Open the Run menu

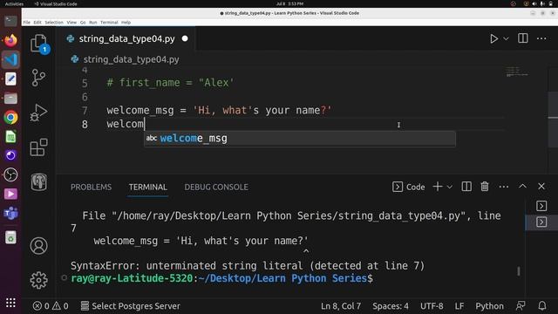[x=93, y=23]
